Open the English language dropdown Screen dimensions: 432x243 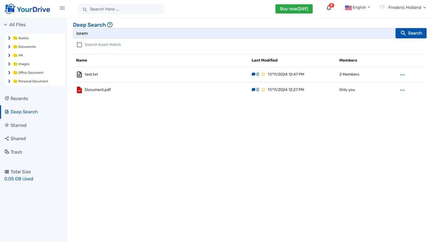tap(358, 7)
